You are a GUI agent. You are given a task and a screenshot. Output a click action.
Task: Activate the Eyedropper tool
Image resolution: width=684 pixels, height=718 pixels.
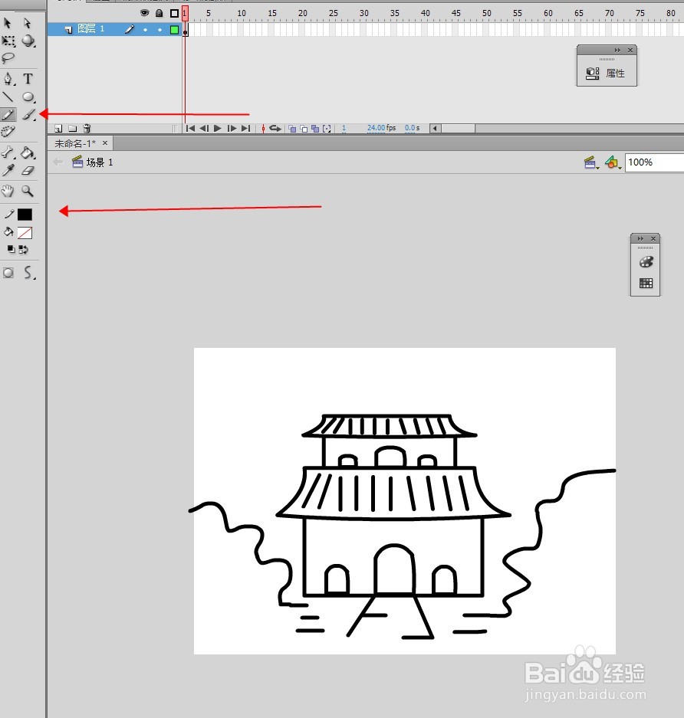pos(7,170)
